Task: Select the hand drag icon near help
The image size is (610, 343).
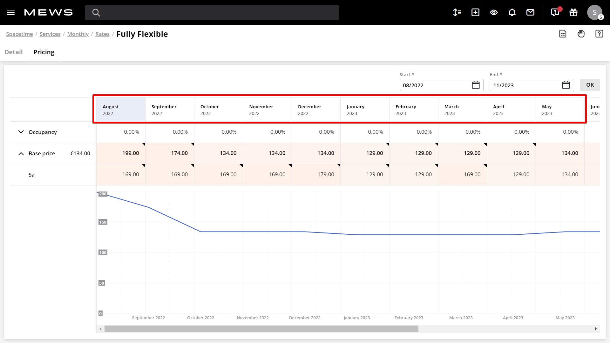Action: [x=581, y=34]
